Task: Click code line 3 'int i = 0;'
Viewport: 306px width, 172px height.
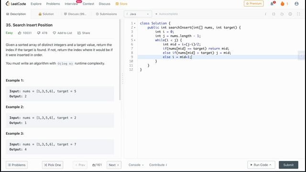Action: (164, 32)
